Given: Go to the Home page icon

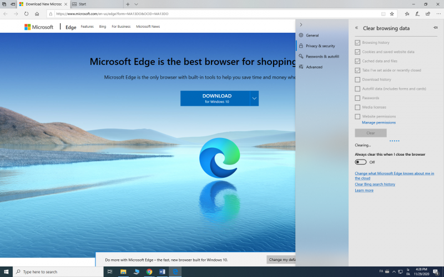Looking at the screenshot, I should [x=37, y=13].
